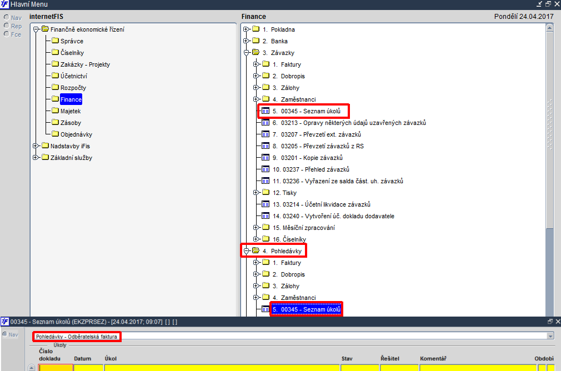Click the Pokladna folder icon
Viewport: 561px width, 371px height.
[x=256, y=29]
